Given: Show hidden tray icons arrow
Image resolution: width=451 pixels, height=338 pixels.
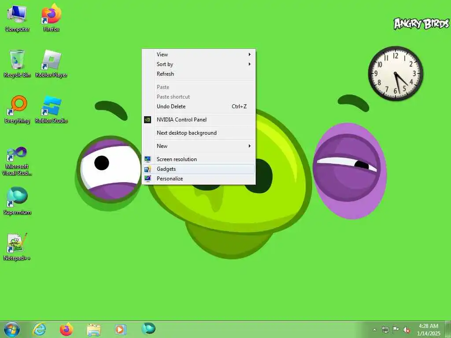Looking at the screenshot, I should point(374,330).
